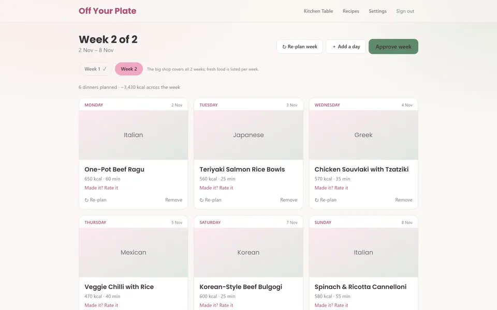Approve the week with the green button
The width and height of the screenshot is (497, 310).
[x=393, y=47]
